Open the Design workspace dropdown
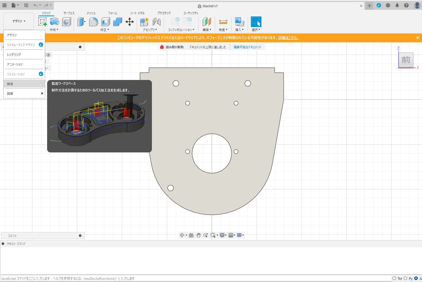 [19, 21]
